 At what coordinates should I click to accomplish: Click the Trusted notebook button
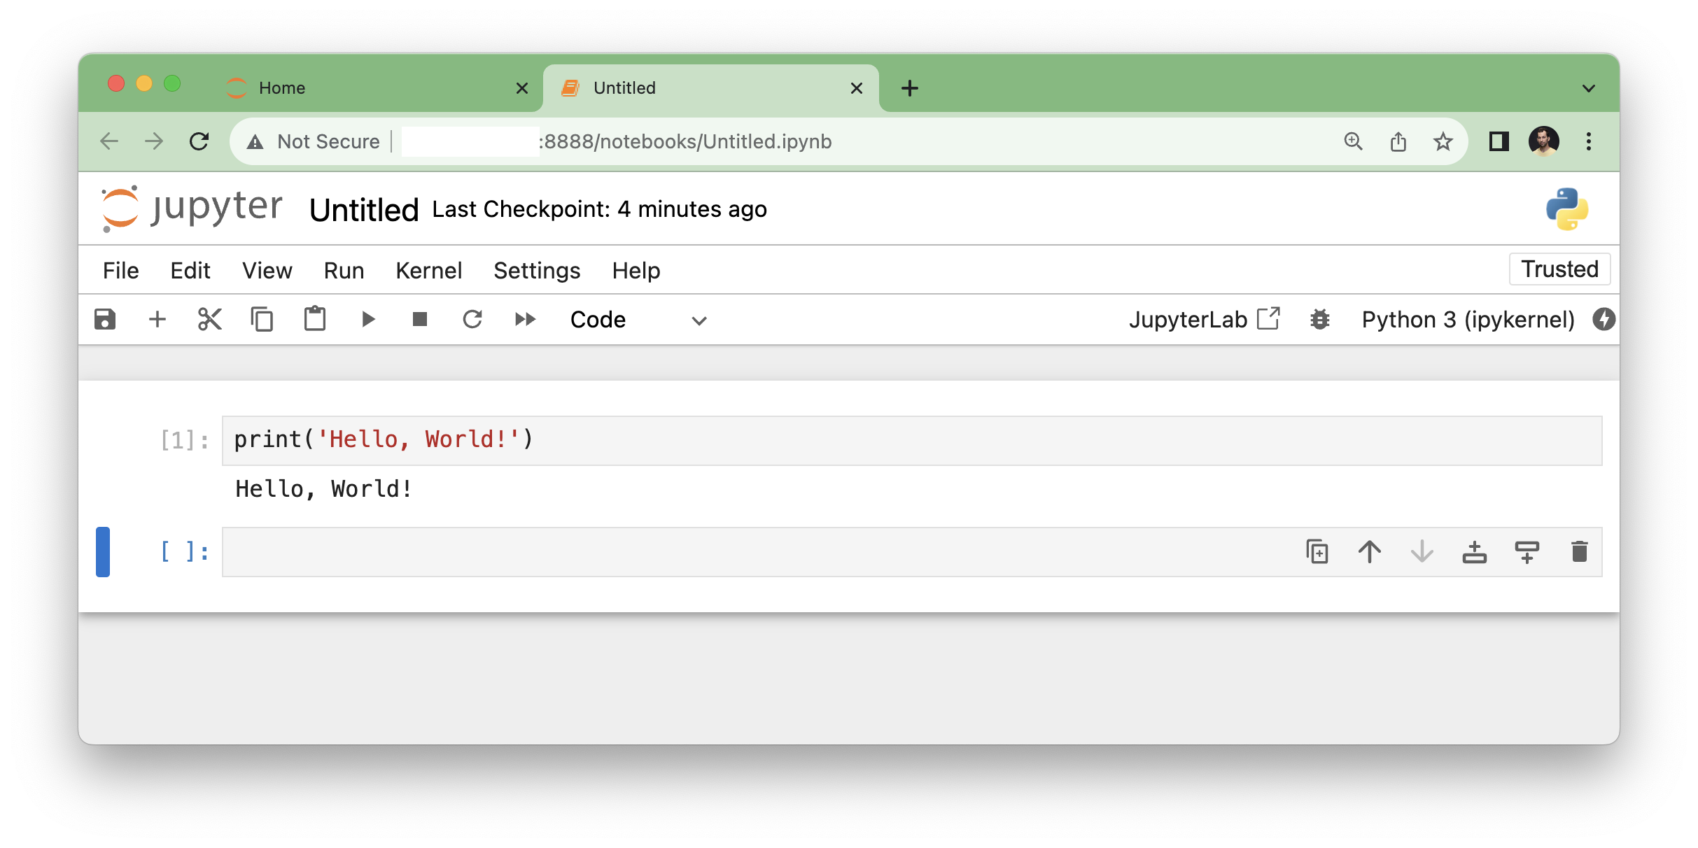point(1559,269)
